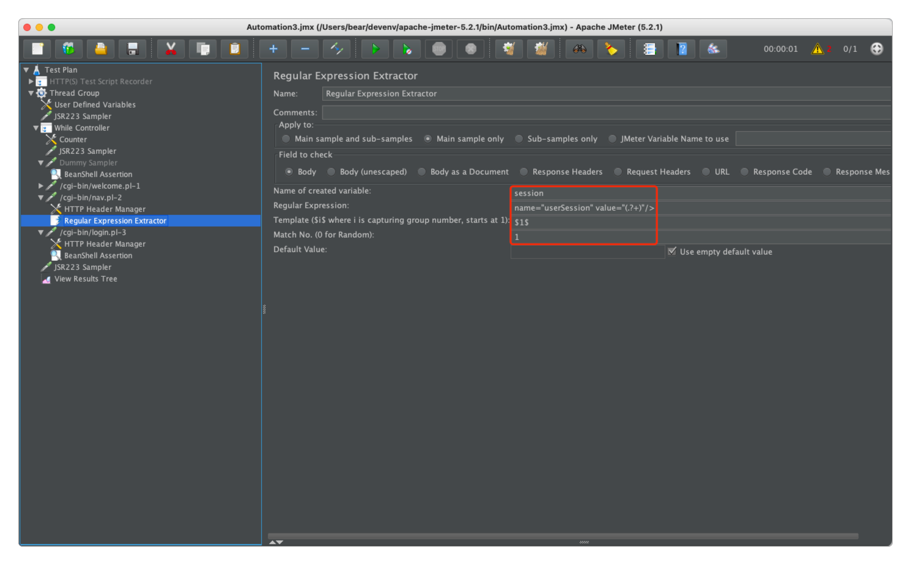The image size is (911, 565).
Task: Click the Shutdown test icon
Action: [471, 49]
